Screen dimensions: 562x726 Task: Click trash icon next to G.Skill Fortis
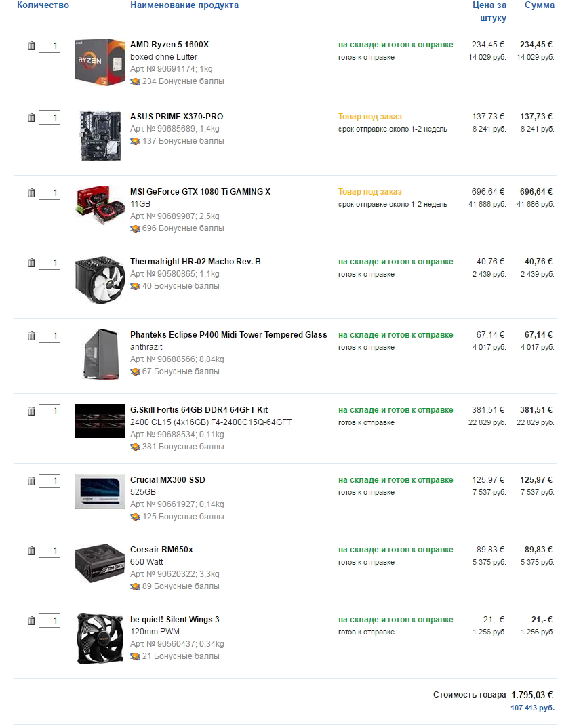point(31,411)
